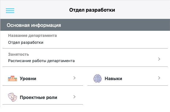Open the Проектные роли section label
The image size is (170, 112).
pos(38,98)
